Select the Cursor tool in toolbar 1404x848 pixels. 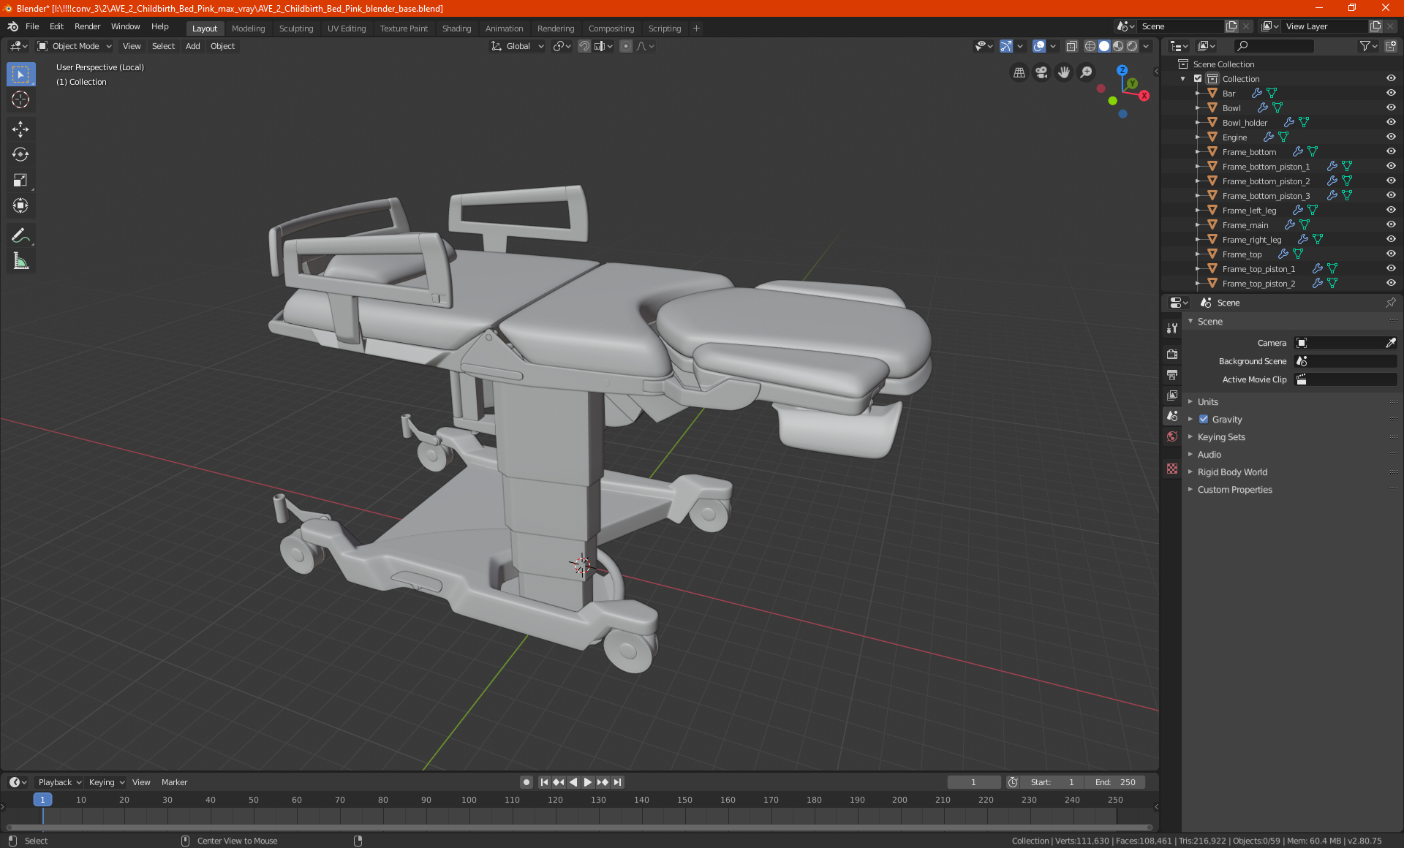20,100
